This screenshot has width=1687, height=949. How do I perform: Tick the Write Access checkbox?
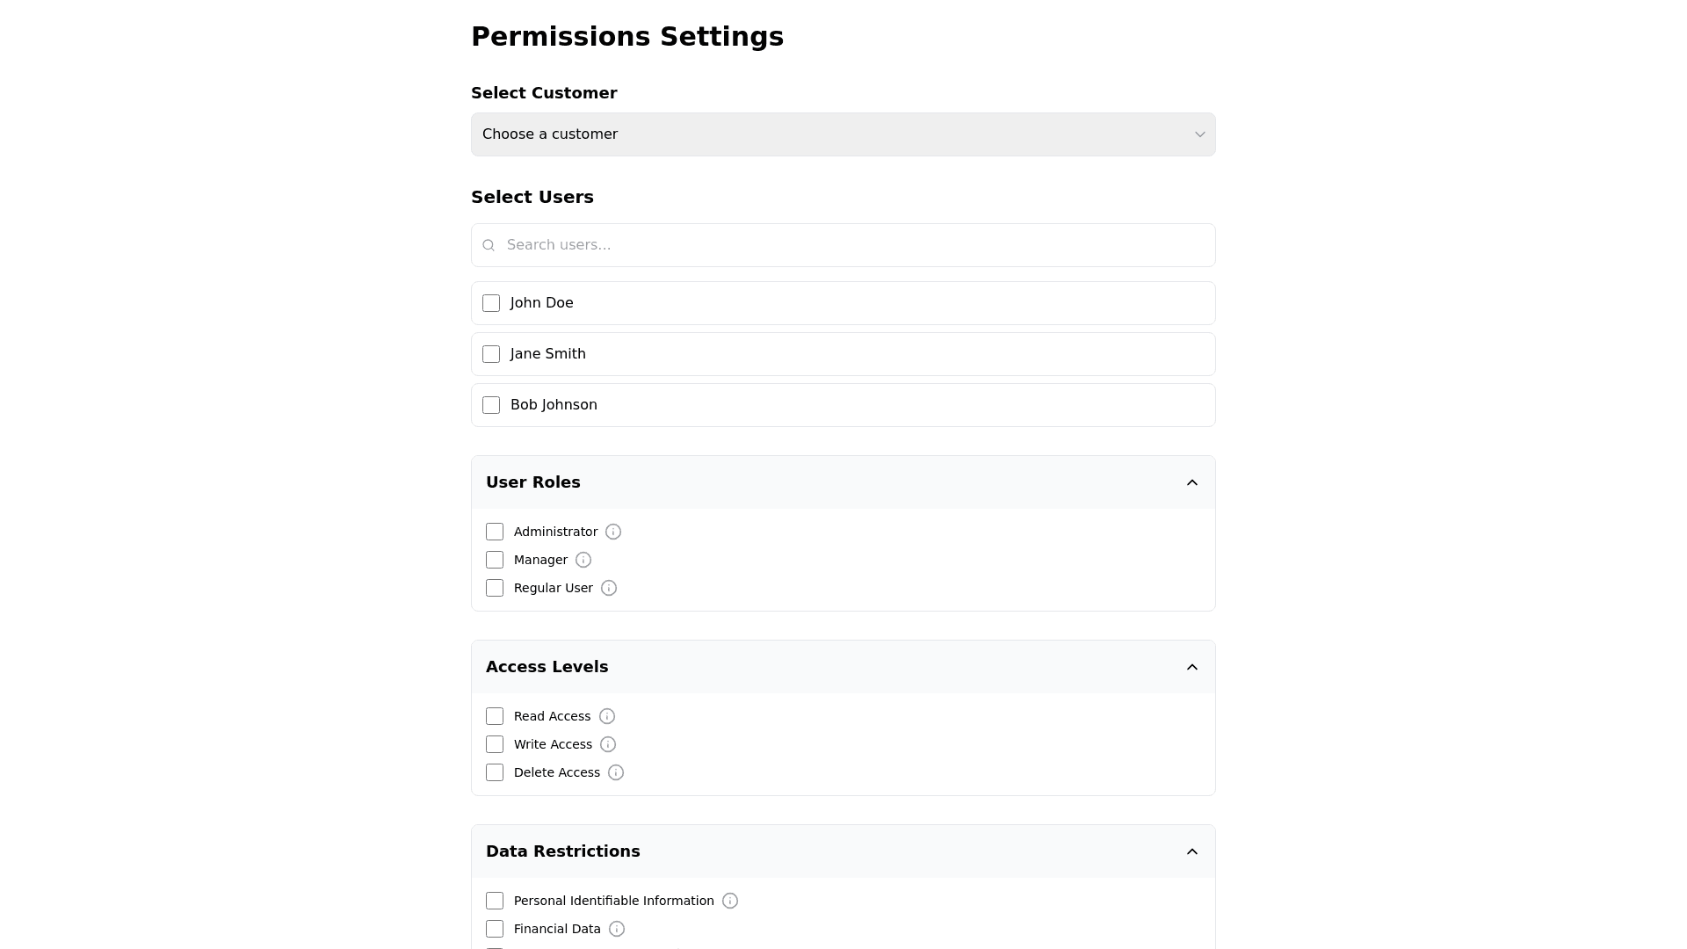point(495,744)
